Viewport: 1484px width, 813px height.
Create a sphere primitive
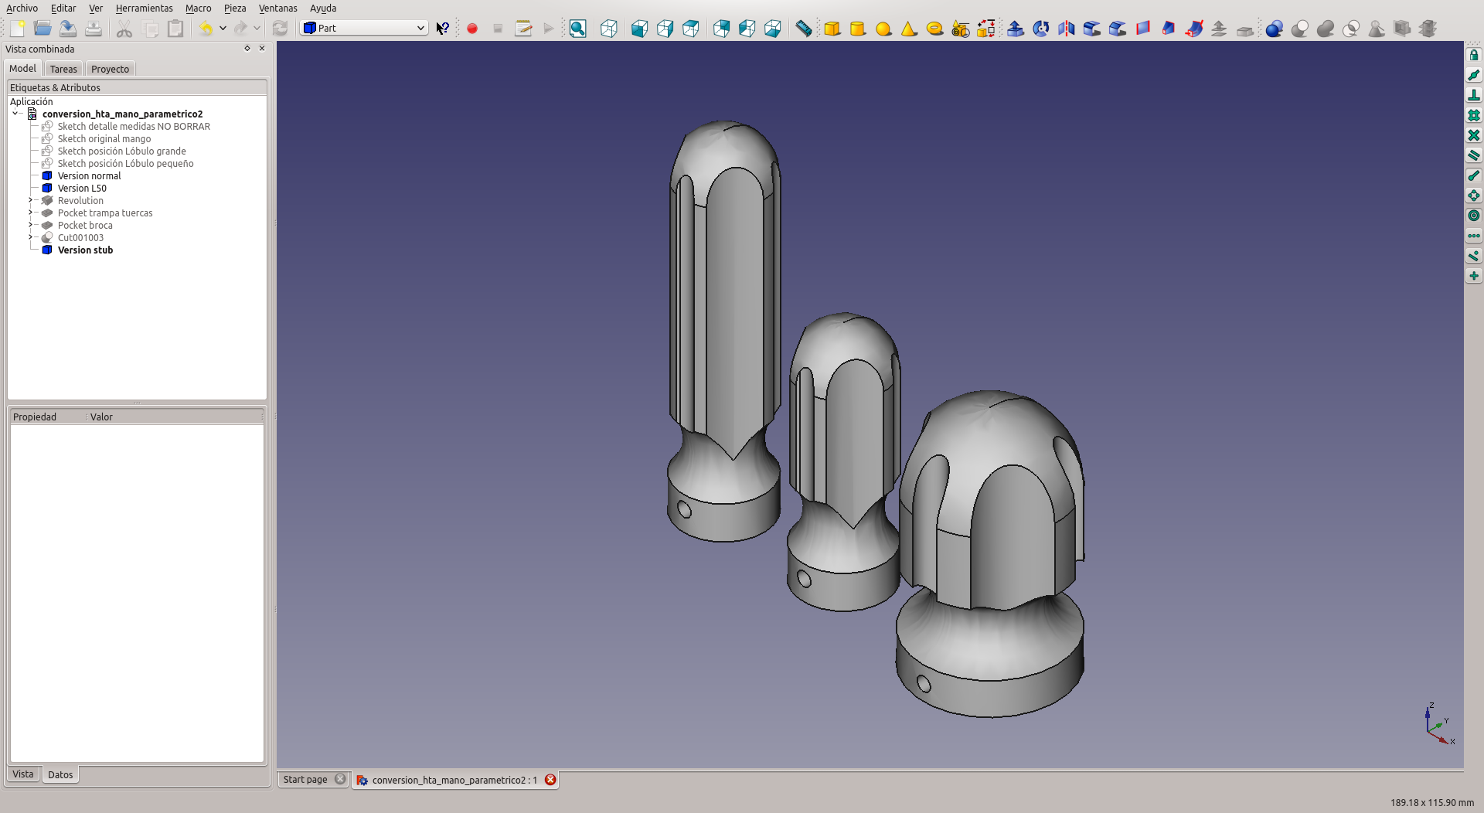(x=883, y=29)
